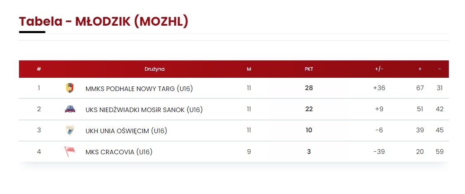Select MKS CRACOVIA (U16) team name
This screenshot has height=194, width=465.
[119, 152]
